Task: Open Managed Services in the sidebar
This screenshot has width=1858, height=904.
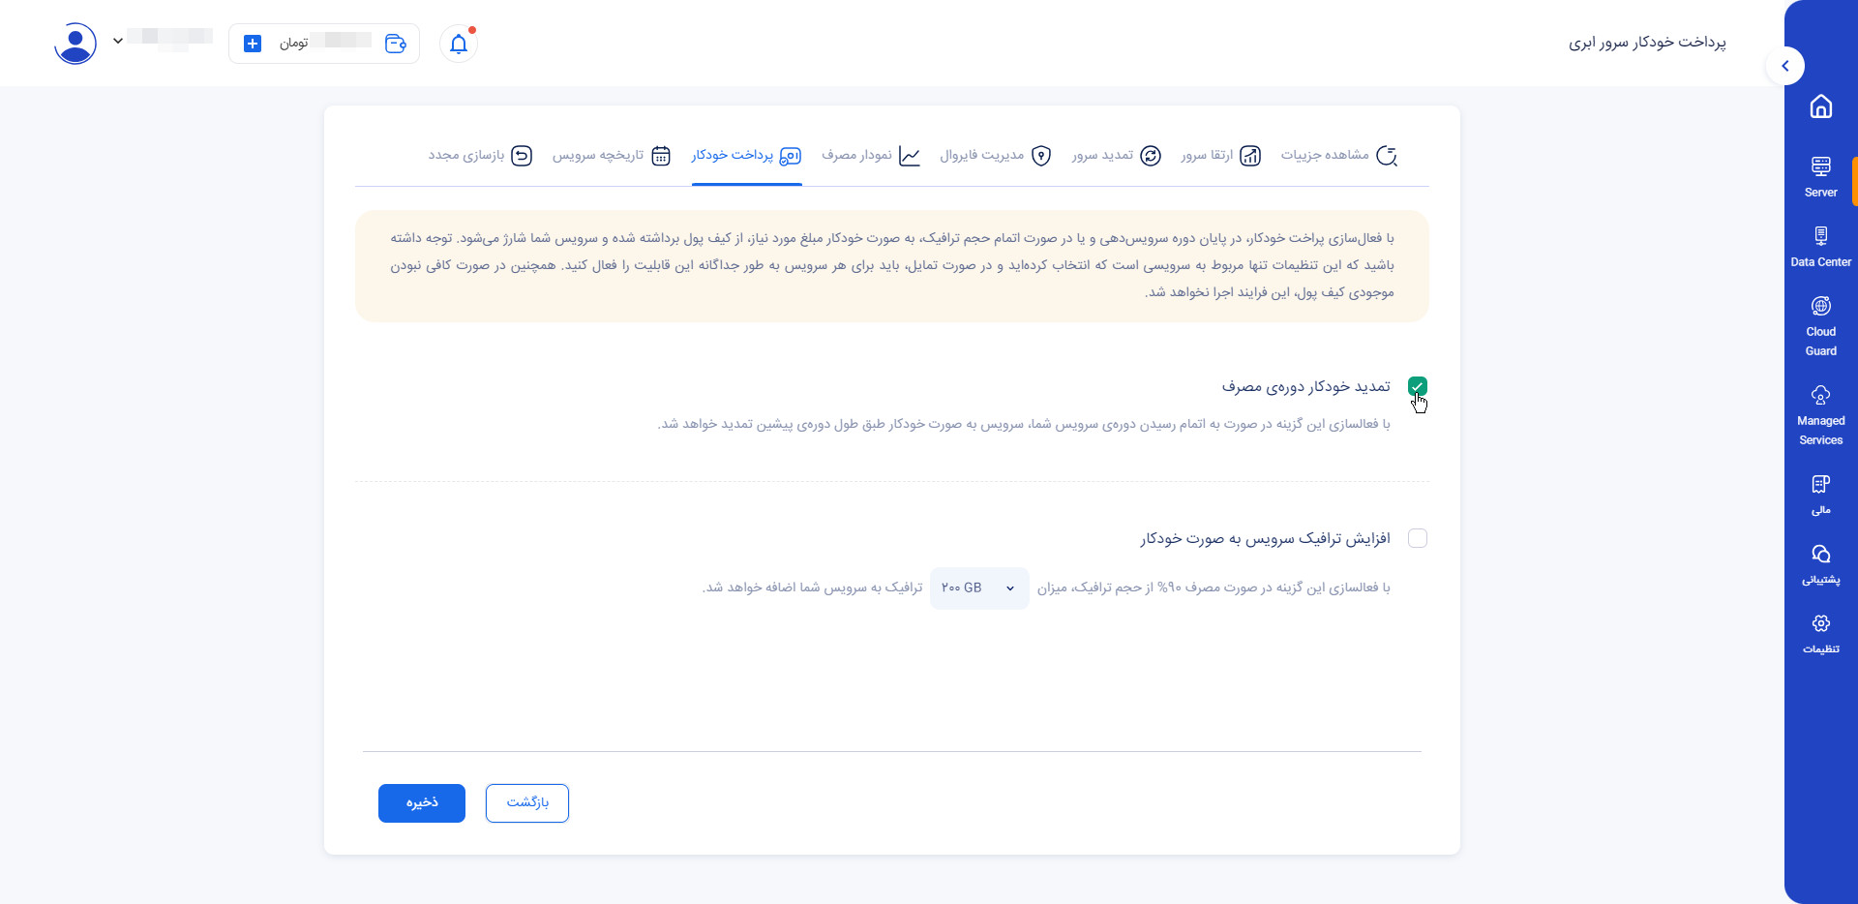Action: 1820,415
